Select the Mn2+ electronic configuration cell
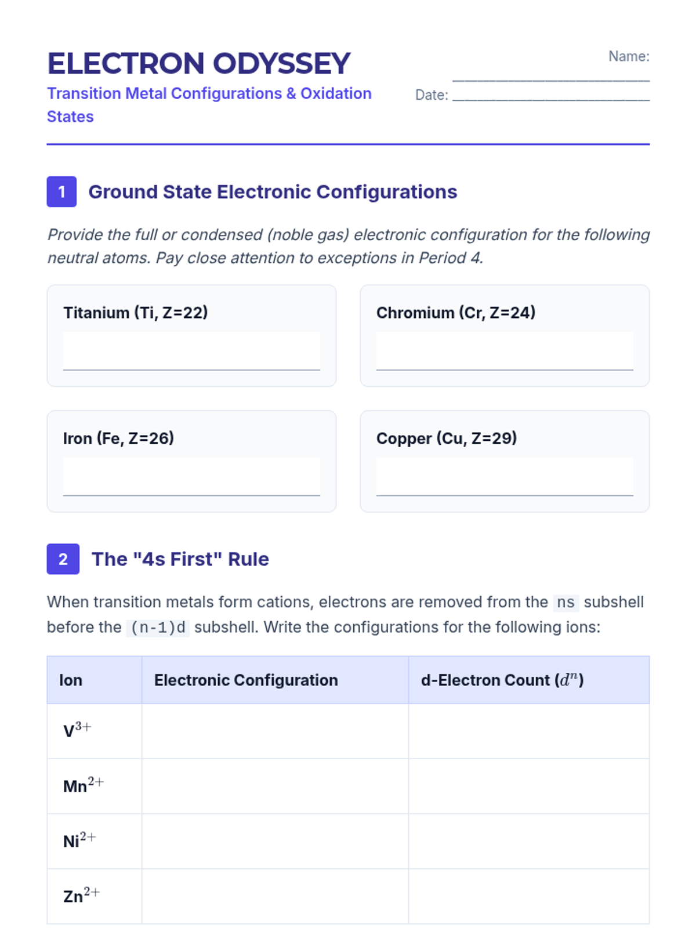The width and height of the screenshot is (696, 928). [x=275, y=786]
